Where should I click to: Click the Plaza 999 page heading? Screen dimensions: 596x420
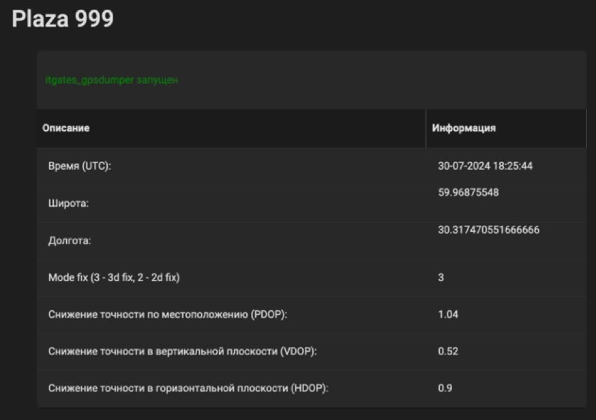click(63, 19)
